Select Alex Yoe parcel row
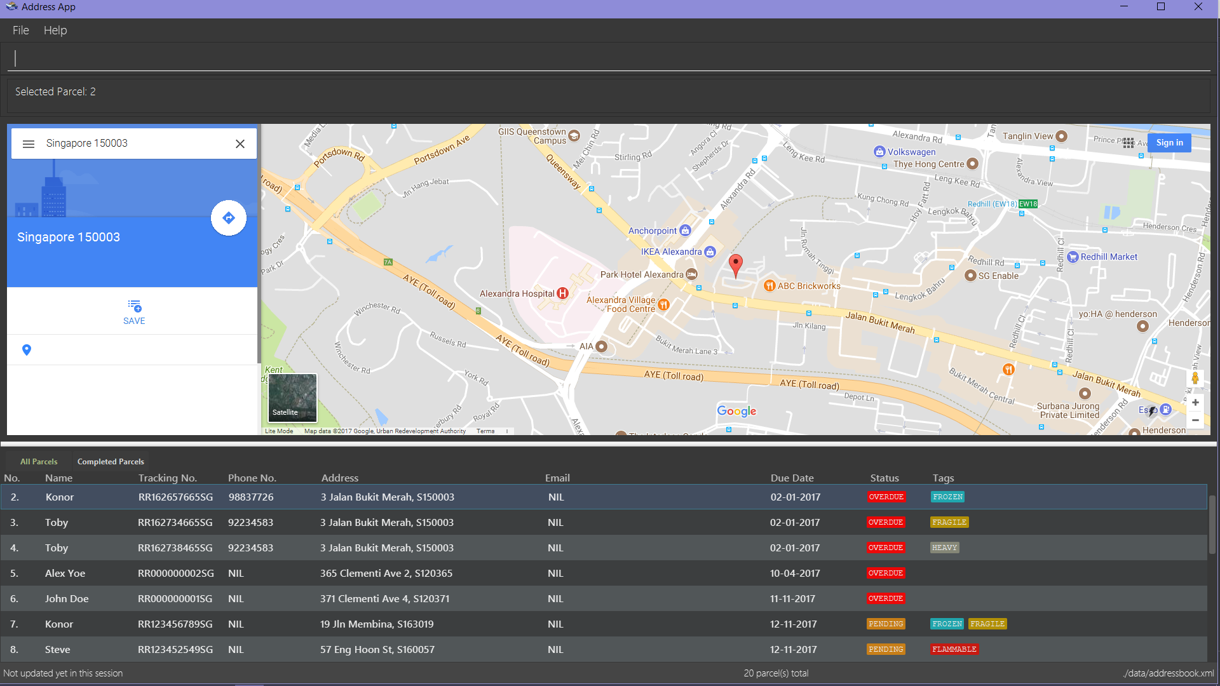The image size is (1220, 686). tap(604, 574)
